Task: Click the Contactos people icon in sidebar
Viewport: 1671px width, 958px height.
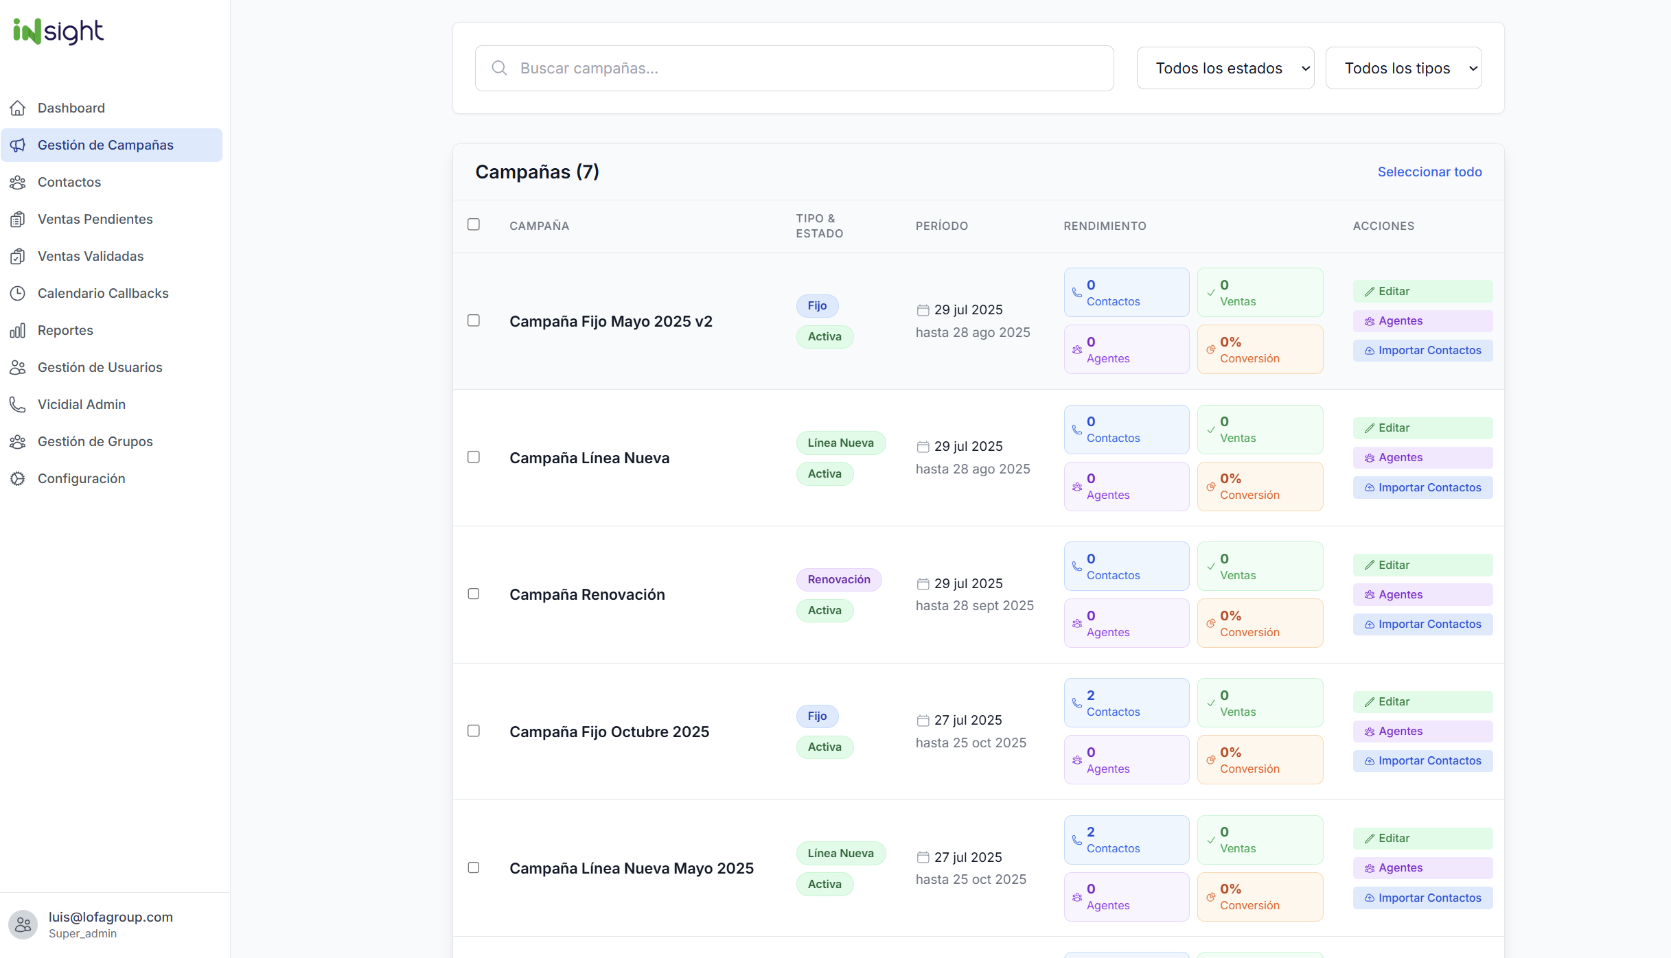Action: coord(18,182)
